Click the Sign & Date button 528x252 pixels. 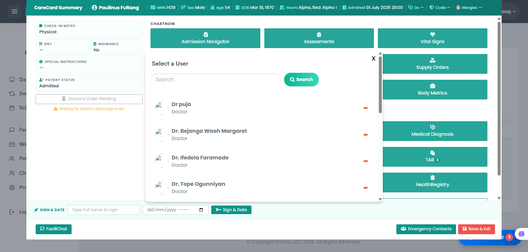231,210
